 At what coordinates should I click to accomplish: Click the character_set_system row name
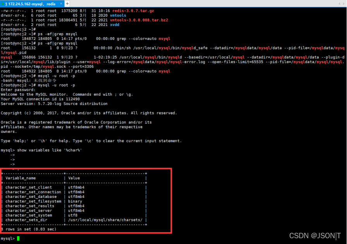(29, 215)
